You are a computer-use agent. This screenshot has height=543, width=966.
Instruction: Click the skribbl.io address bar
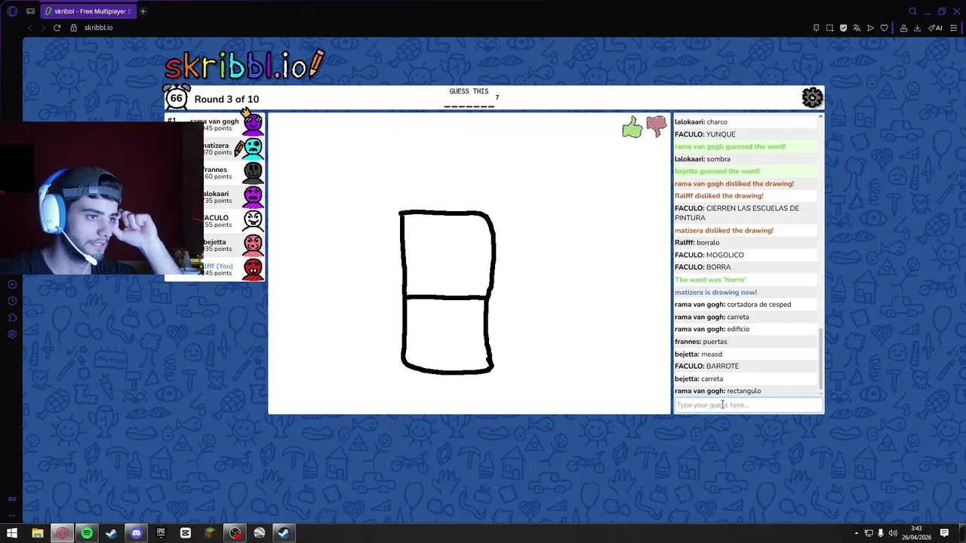click(438, 28)
